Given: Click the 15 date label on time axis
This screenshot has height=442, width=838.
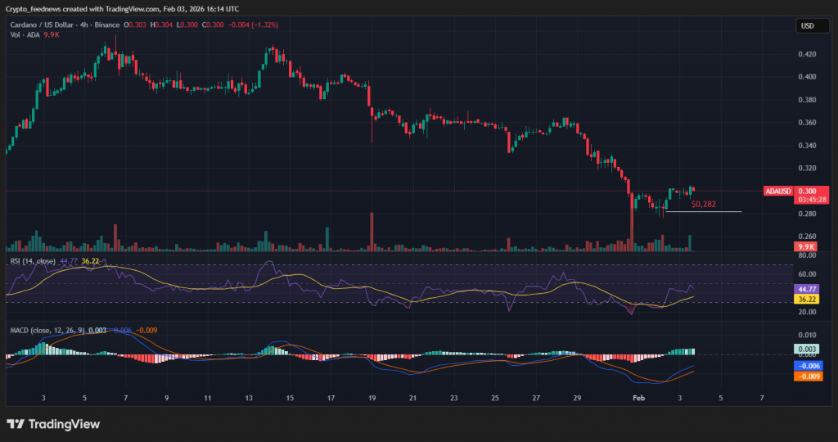Looking at the screenshot, I should 290,398.
